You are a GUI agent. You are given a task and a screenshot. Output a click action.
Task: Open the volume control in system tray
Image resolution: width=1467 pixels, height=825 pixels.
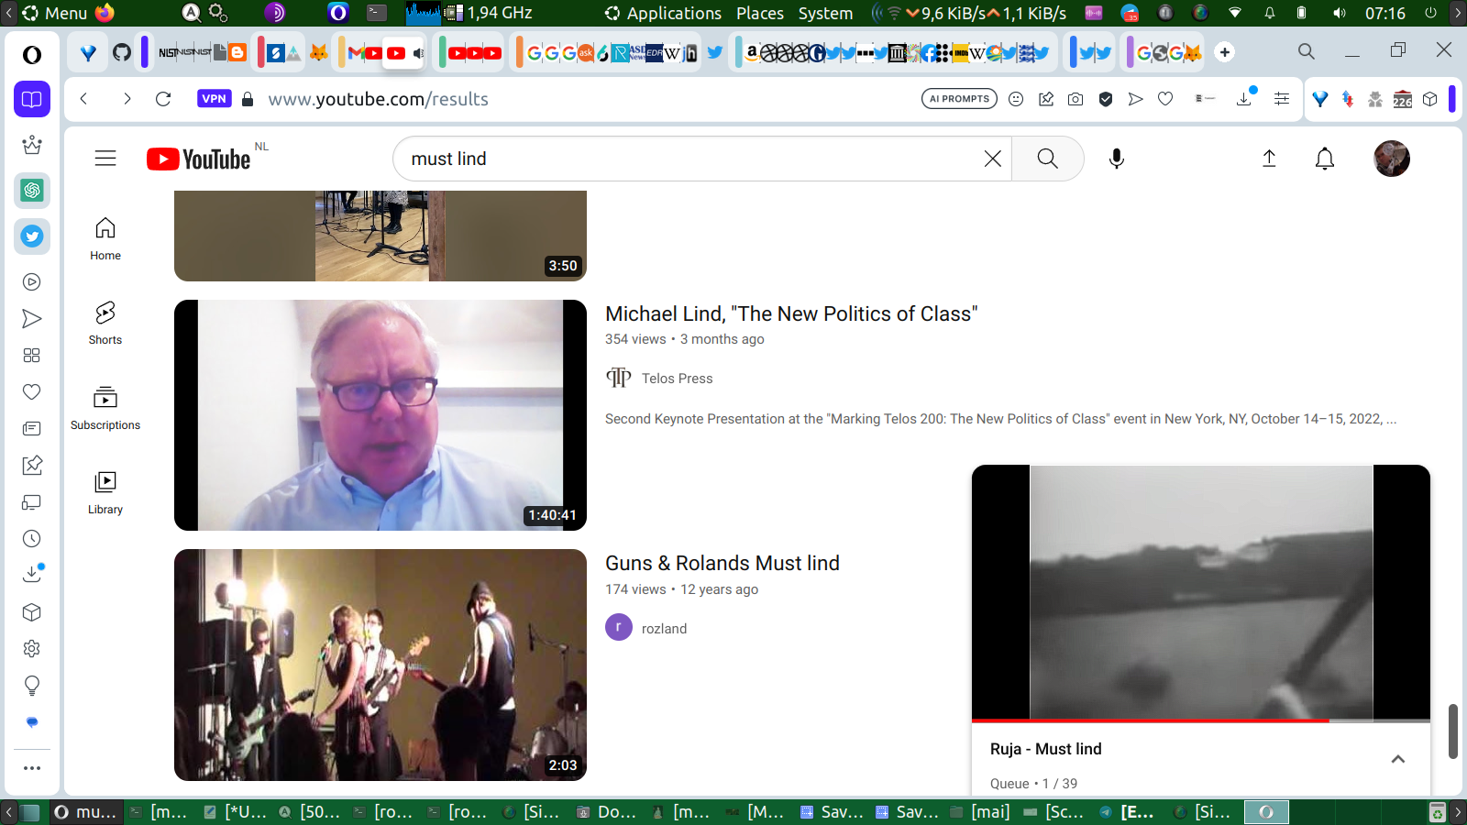tap(1340, 13)
